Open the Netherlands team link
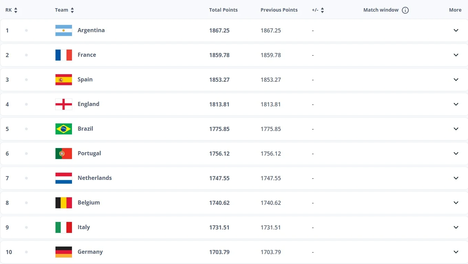Image resolution: width=468 pixels, height=264 pixels. (x=95, y=178)
